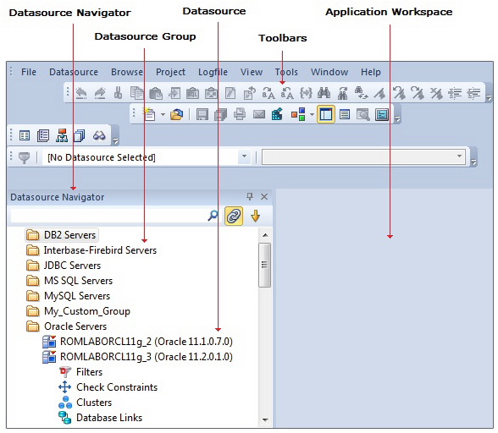Toggle the highlighted chain link button in navigator
This screenshot has height=433, width=498.
234,216
